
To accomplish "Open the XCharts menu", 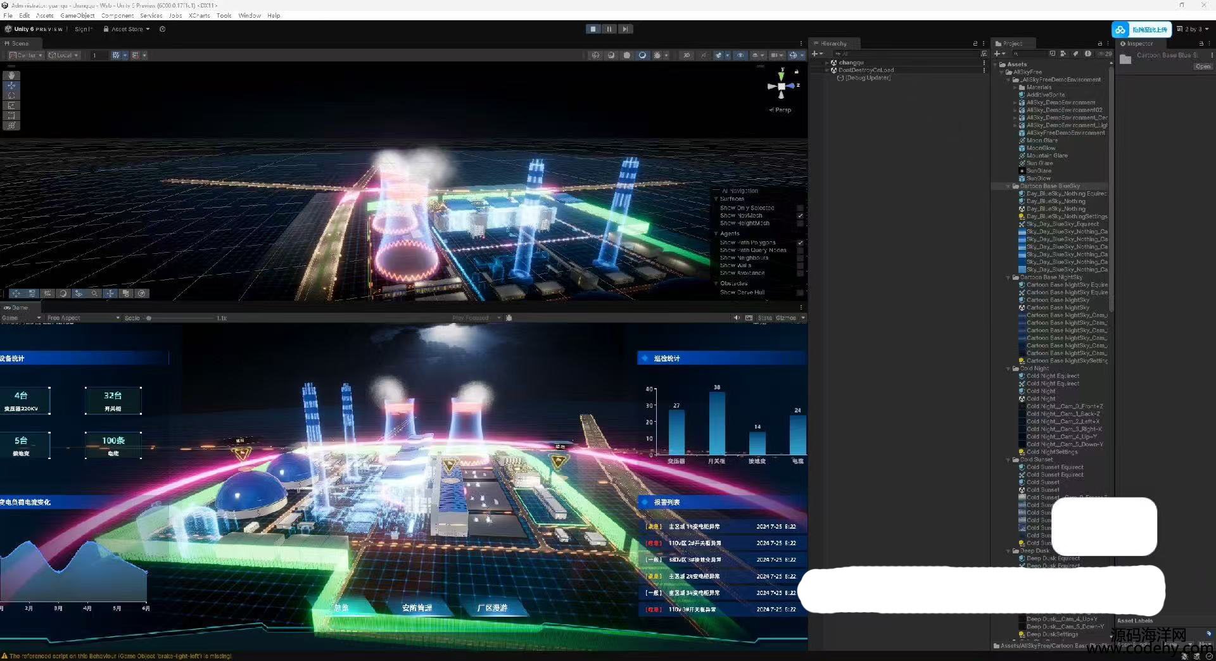I will click(x=199, y=15).
